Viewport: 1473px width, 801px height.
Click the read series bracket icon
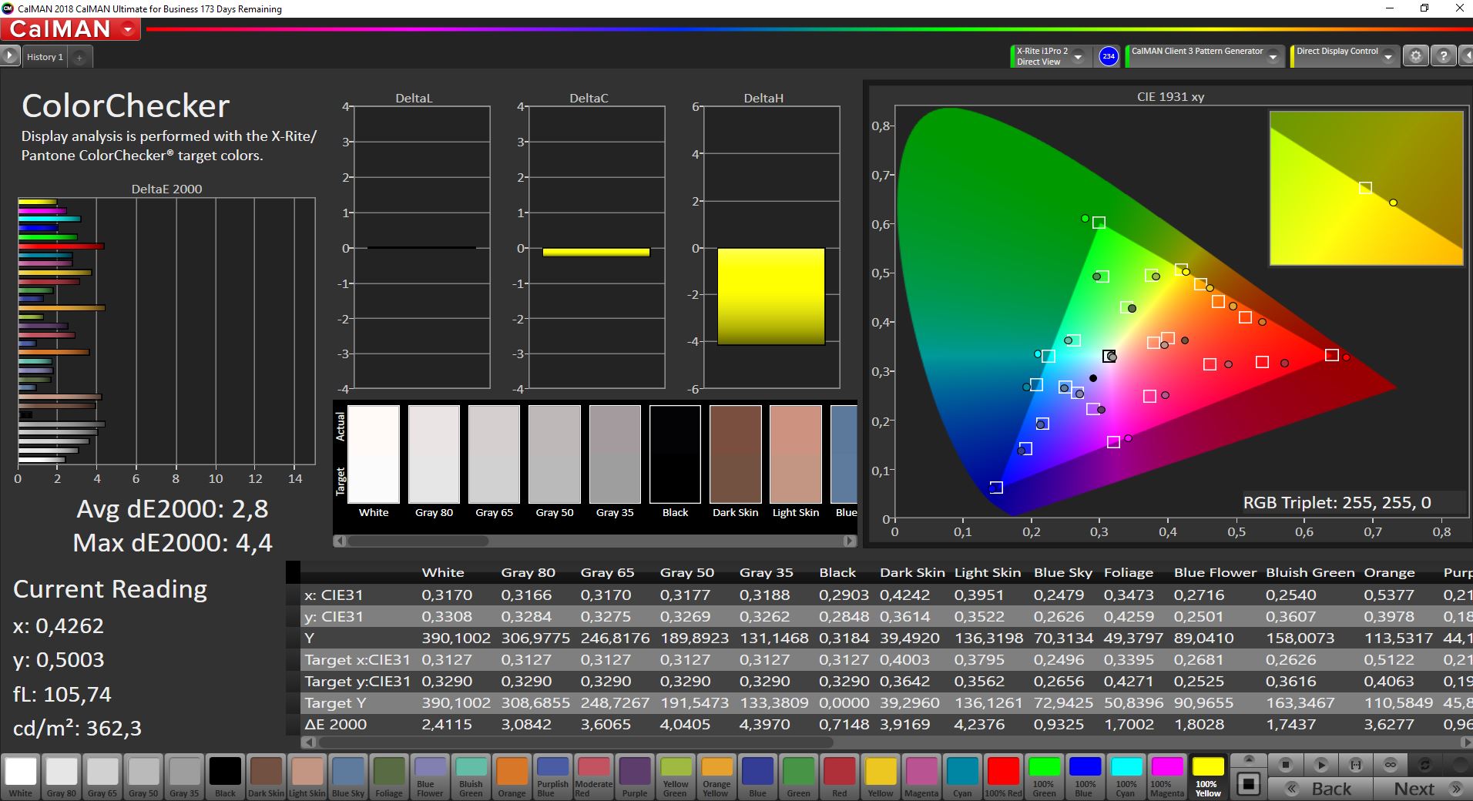(1356, 765)
